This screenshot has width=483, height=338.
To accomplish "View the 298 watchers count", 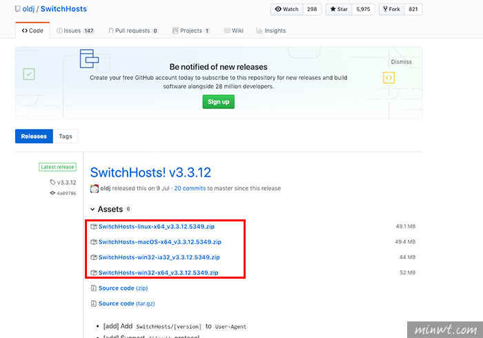I will [312, 9].
